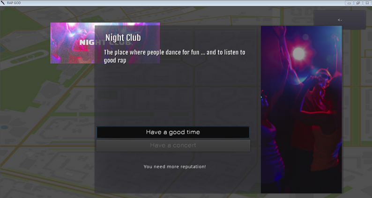Click the "Night Club" heading text
This screenshot has width=372, height=198.
point(123,37)
